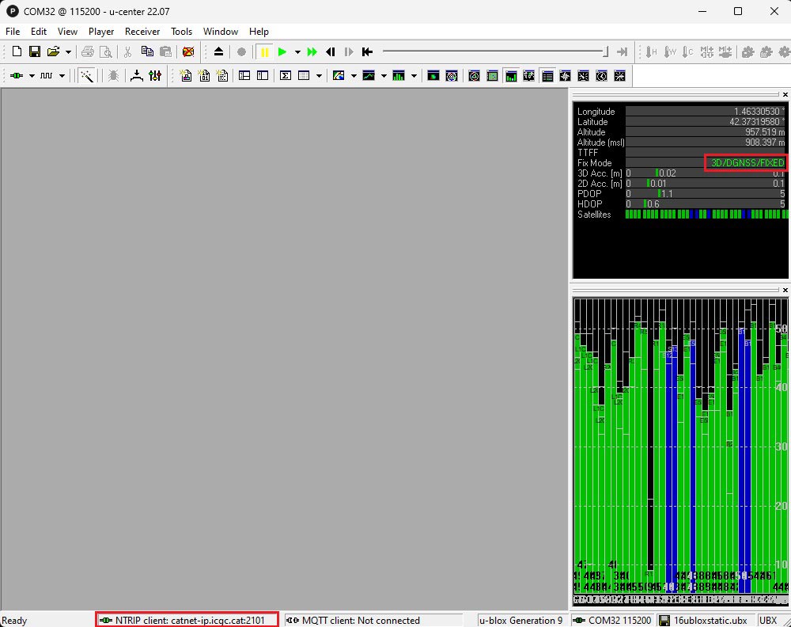Expand the Play speed dropdown arrow
This screenshot has width=791, height=627.
[x=297, y=52]
